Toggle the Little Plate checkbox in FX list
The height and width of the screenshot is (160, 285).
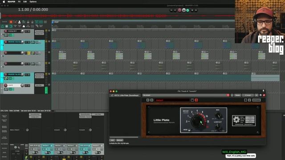[112, 95]
